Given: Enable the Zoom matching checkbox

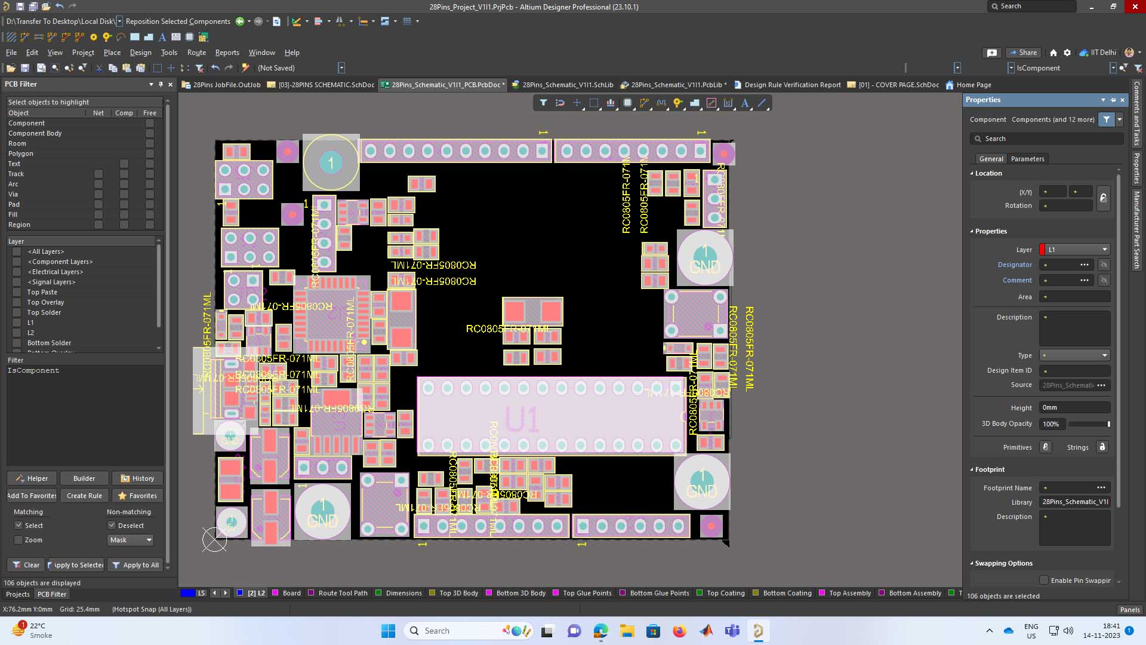Looking at the screenshot, I should 19,540.
